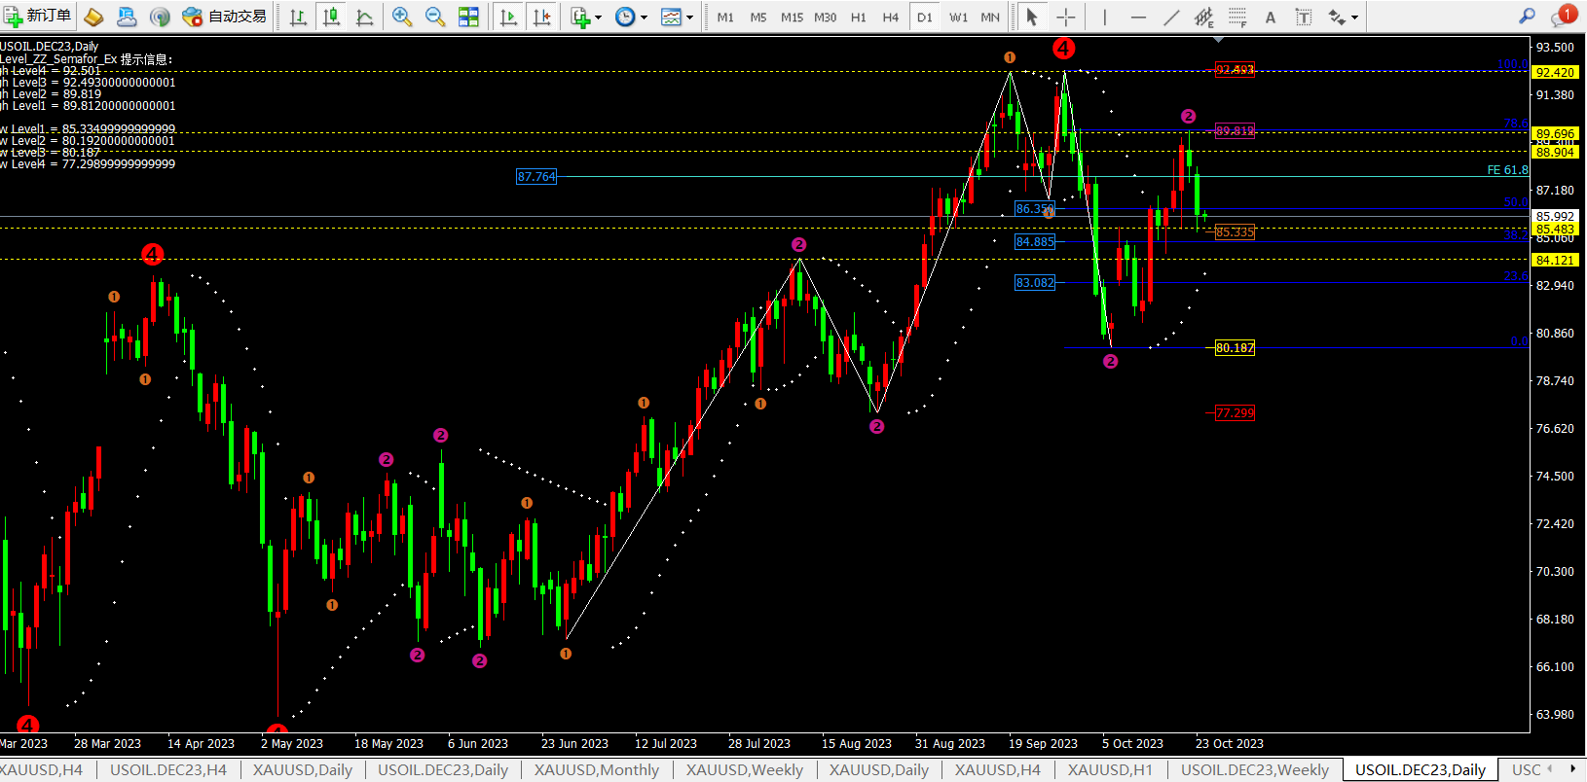Image resolution: width=1587 pixels, height=782 pixels.
Task: Select the Fibonacci retracement tool
Action: pyautogui.click(x=1237, y=17)
